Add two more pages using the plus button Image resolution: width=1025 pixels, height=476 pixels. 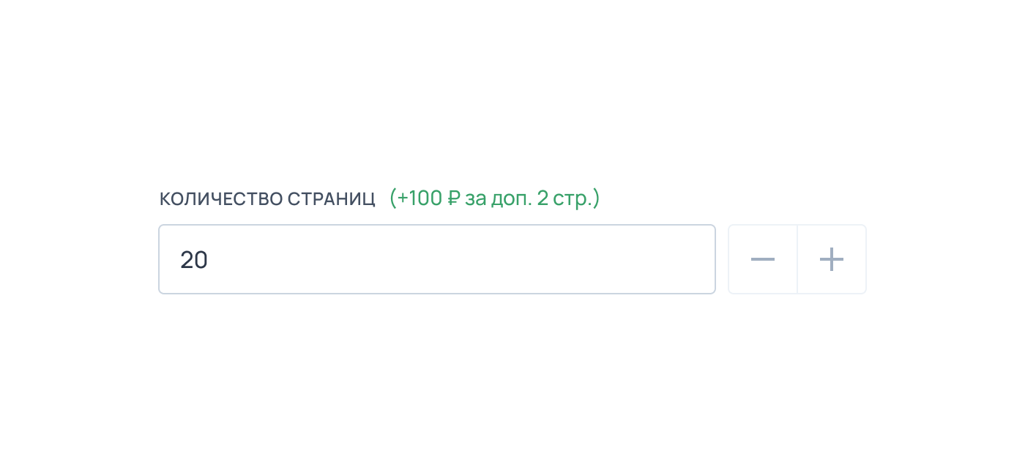832,259
